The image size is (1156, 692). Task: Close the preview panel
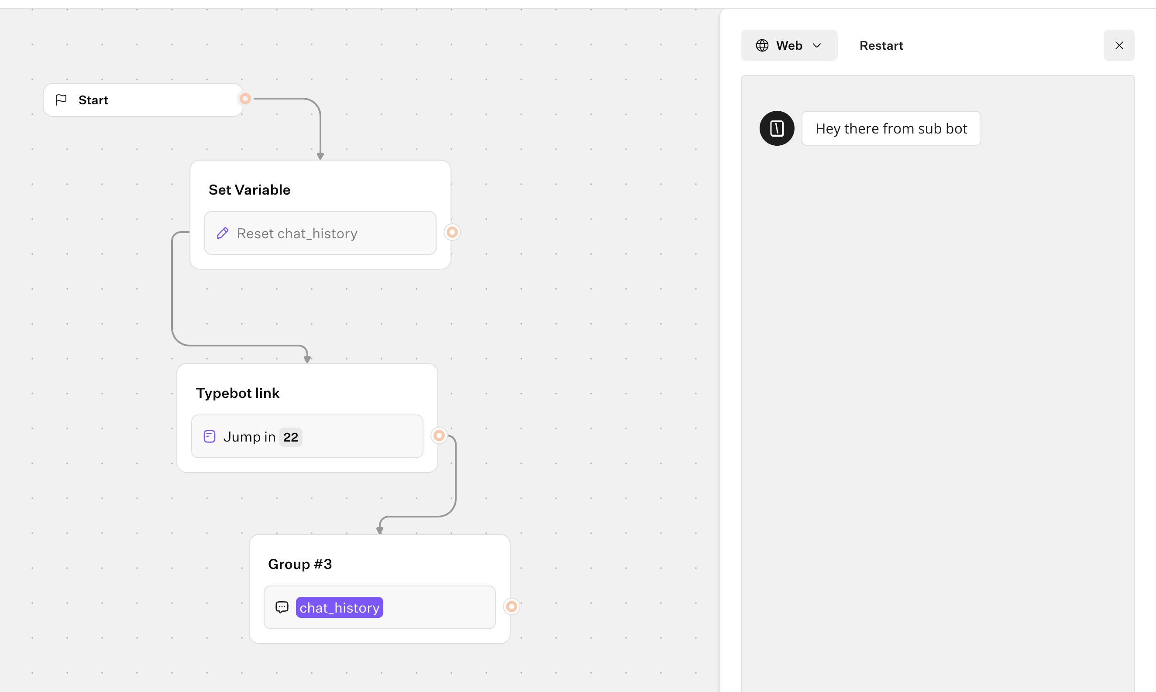coord(1119,46)
